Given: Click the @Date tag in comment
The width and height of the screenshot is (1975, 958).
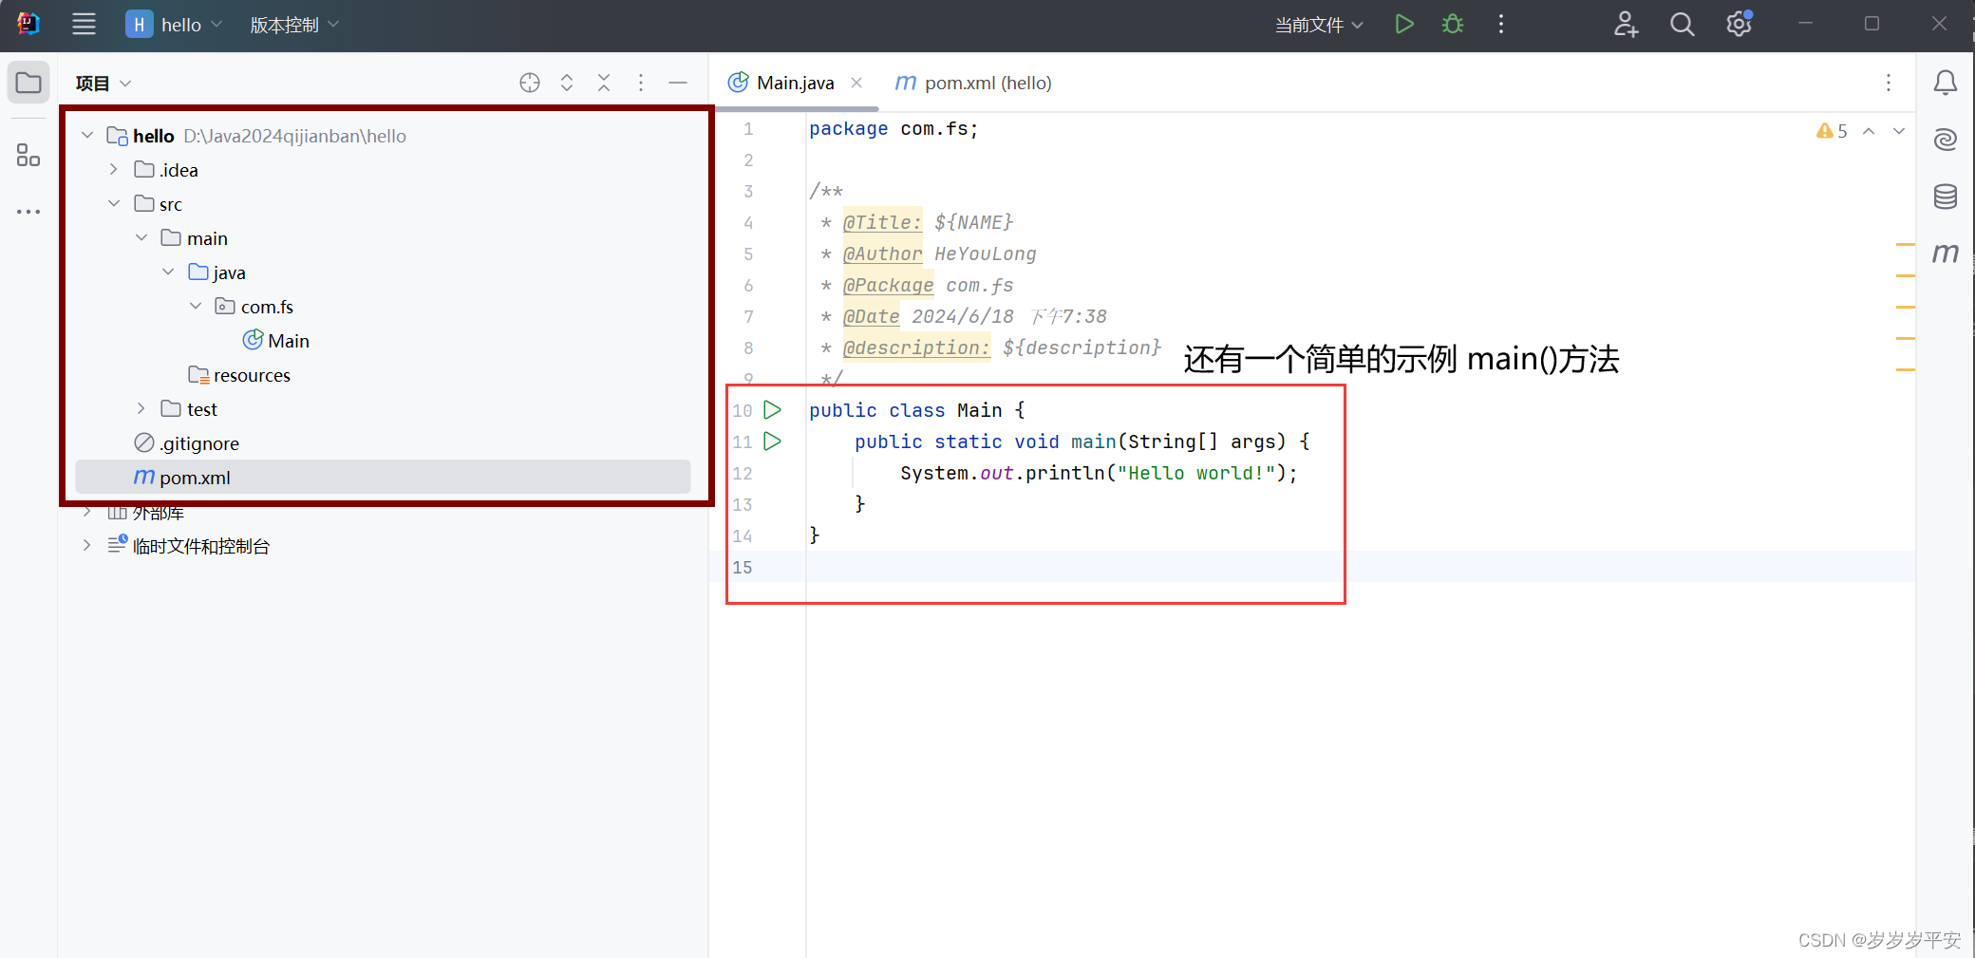Looking at the screenshot, I should (x=871, y=316).
